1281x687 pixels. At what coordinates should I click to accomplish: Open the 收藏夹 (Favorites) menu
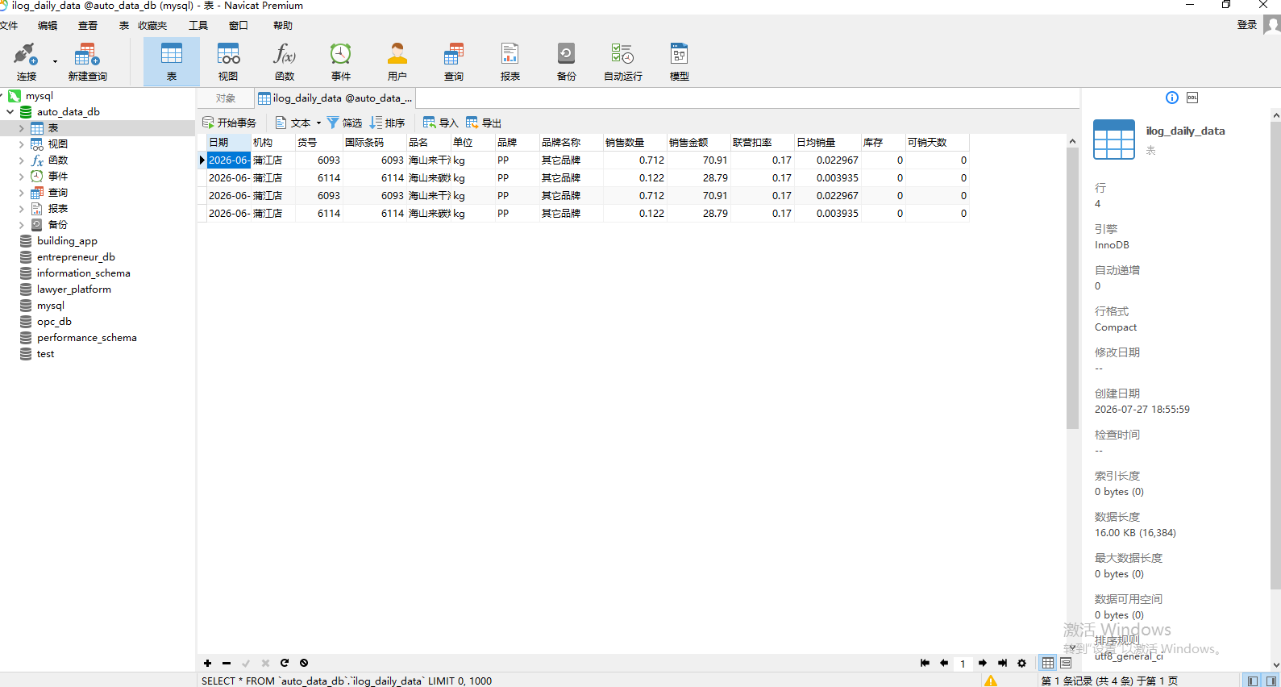[152, 26]
